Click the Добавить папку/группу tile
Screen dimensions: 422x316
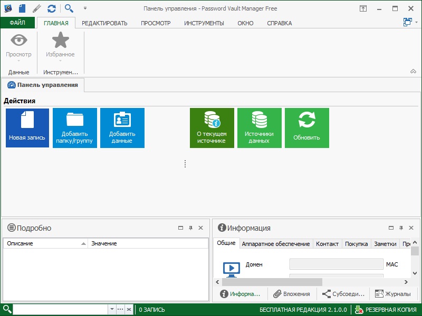74,128
